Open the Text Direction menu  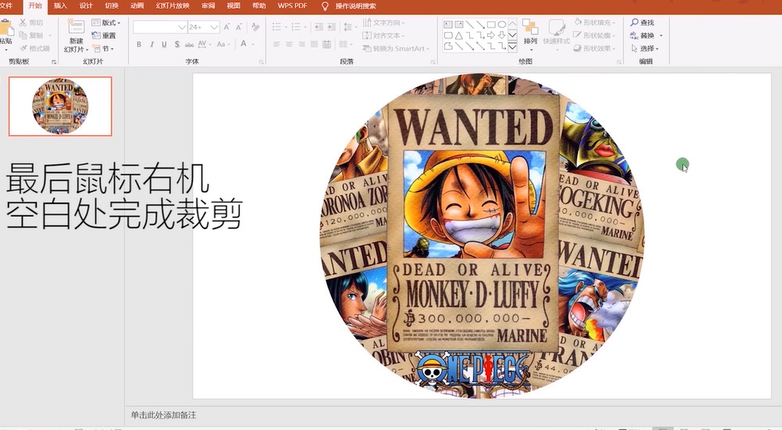(383, 23)
